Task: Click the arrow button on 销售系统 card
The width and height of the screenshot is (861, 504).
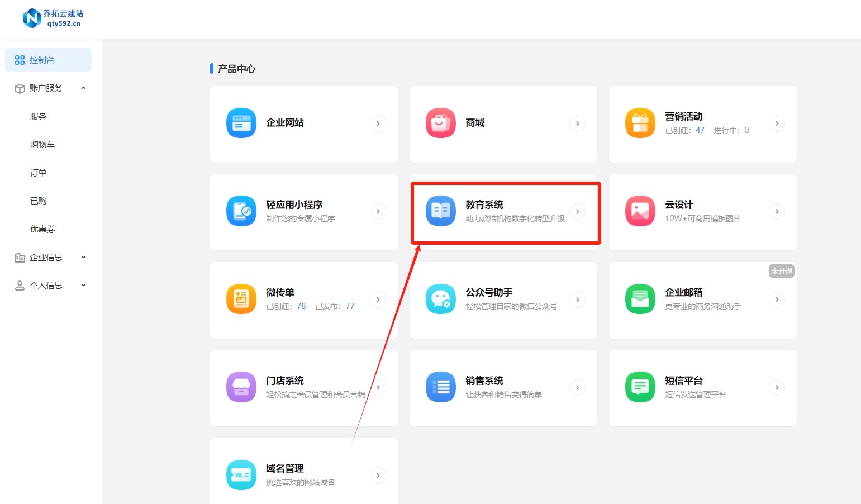Action: [x=577, y=387]
